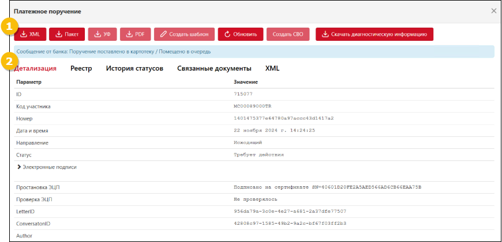This screenshot has width=502, height=242.
Task: Click the bank message notification banner
Action: [254, 52]
